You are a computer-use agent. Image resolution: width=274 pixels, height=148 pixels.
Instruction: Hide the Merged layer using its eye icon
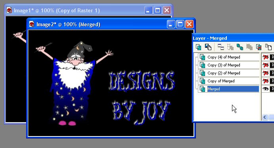[x=265, y=89]
